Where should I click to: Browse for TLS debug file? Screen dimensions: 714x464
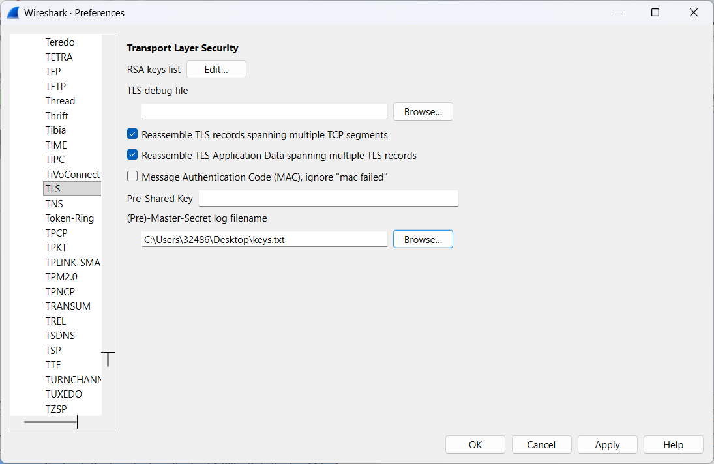point(423,112)
